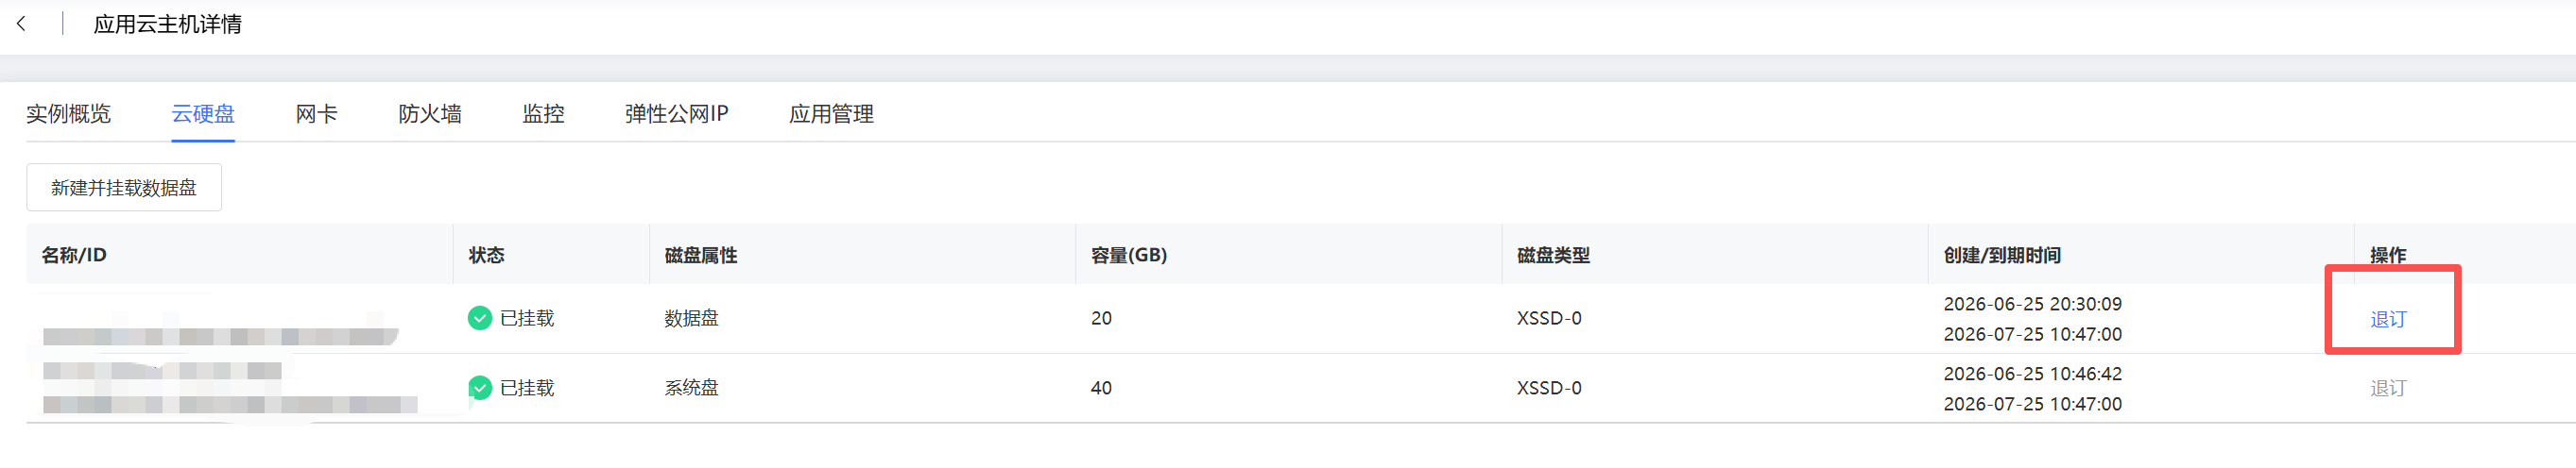Go to the 监控 tab
Viewport: 2576px width, 468px height.
pyautogui.click(x=543, y=114)
